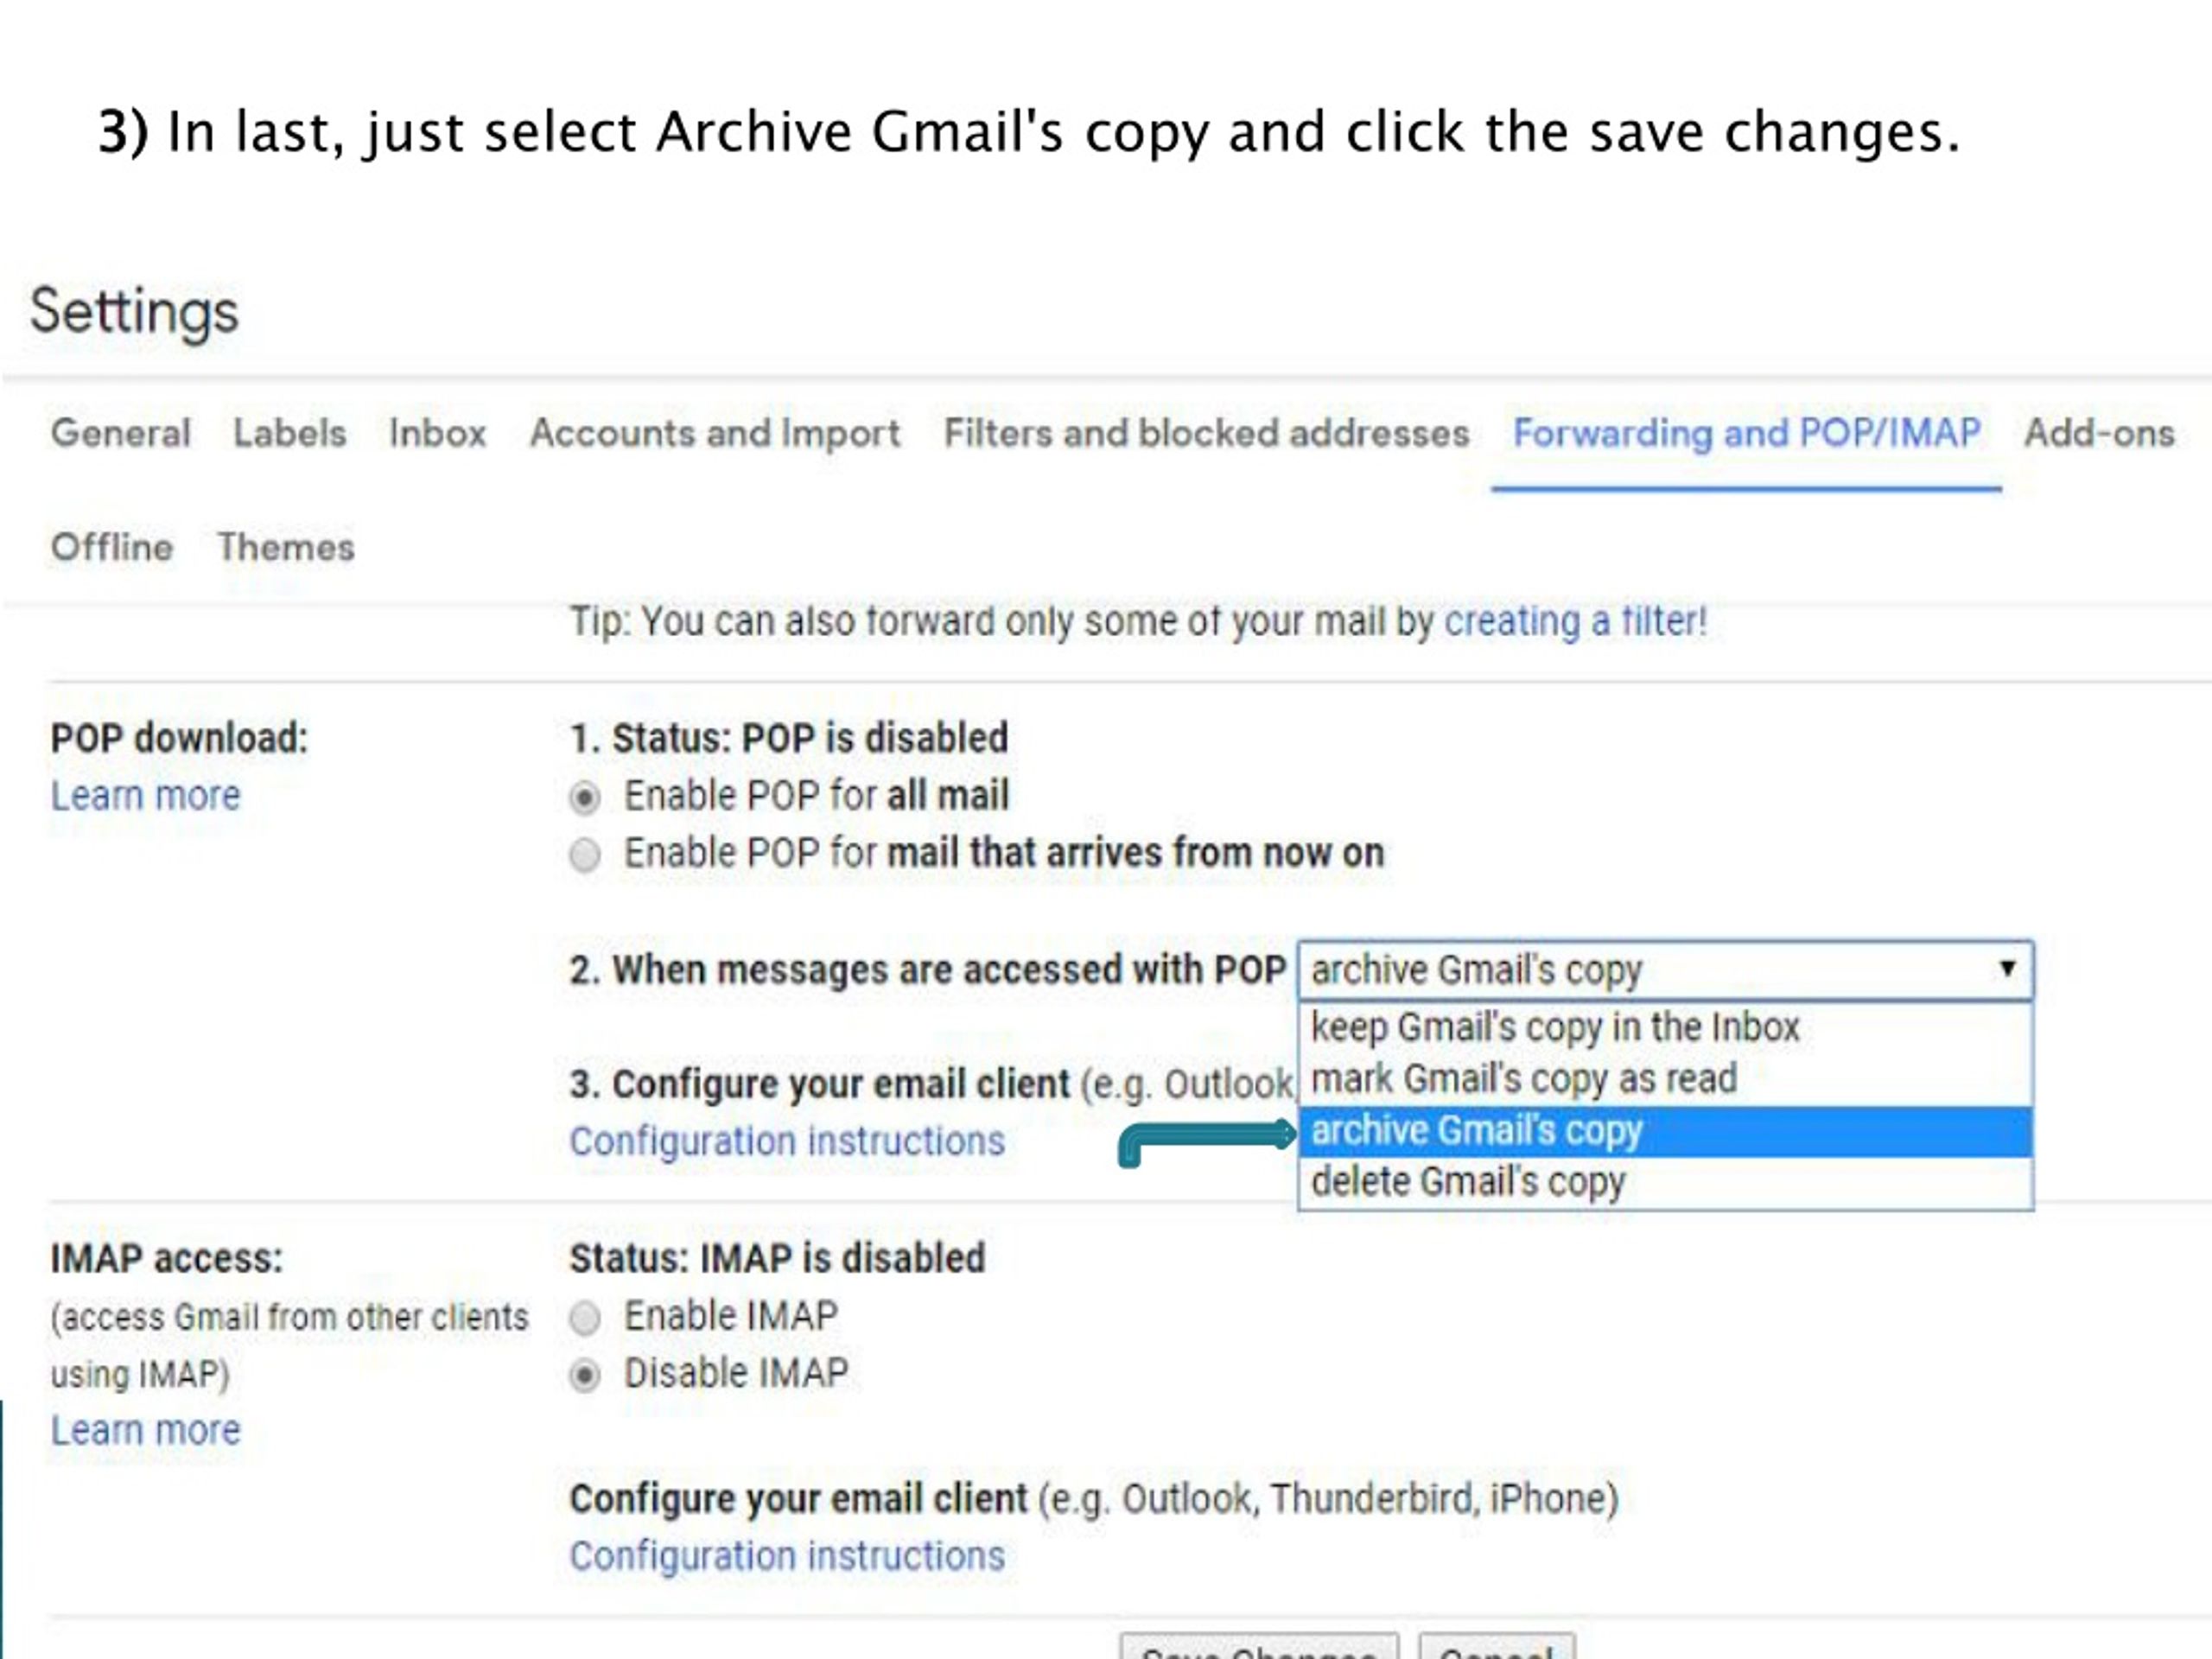Image resolution: width=2212 pixels, height=1659 pixels.
Task: Collapse the POP action dropdown arrow
Action: (x=2006, y=968)
